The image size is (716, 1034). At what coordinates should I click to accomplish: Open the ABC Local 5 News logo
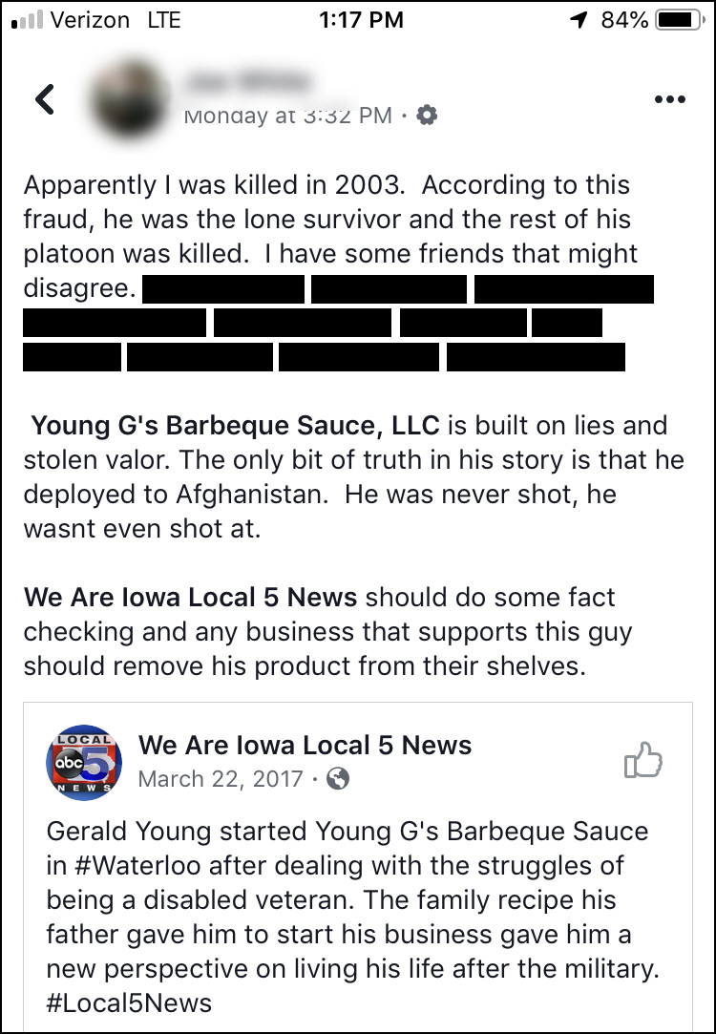pyautogui.click(x=84, y=761)
